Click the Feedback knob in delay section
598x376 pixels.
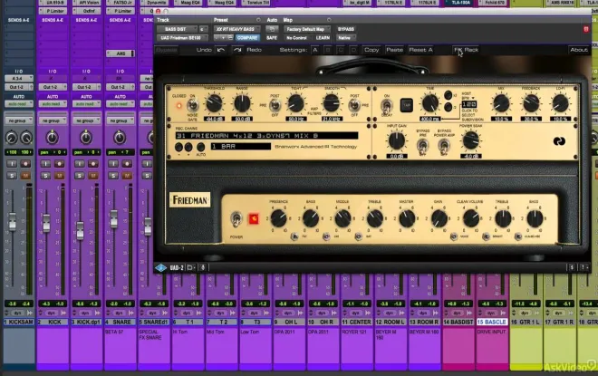click(x=531, y=103)
